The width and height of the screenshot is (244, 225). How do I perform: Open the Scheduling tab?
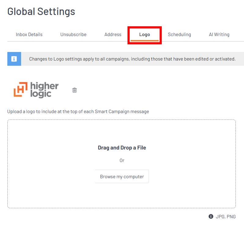[179, 35]
